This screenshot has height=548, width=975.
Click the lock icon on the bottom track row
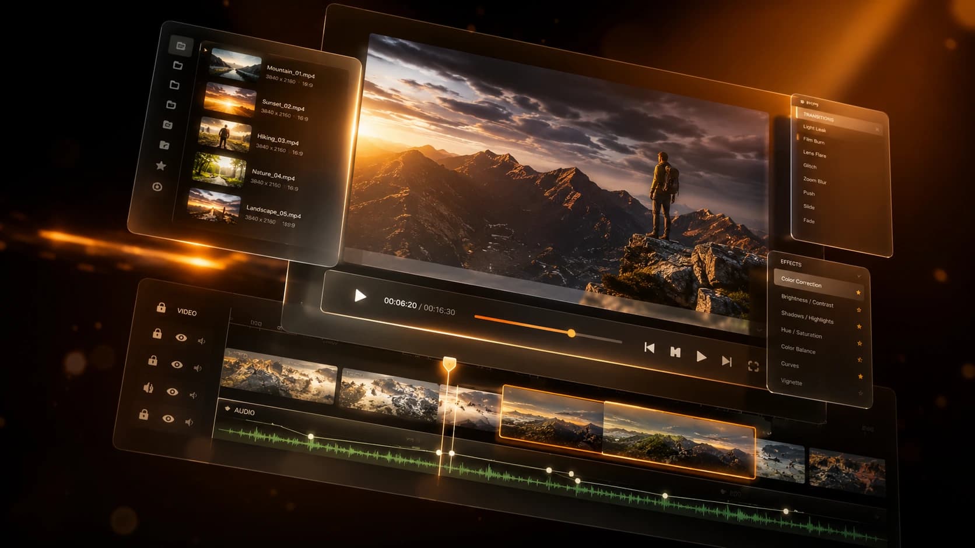(143, 414)
